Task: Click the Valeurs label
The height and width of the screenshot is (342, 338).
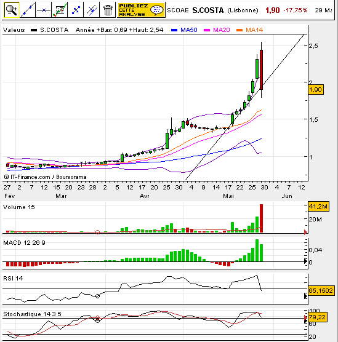Action: tap(14, 30)
